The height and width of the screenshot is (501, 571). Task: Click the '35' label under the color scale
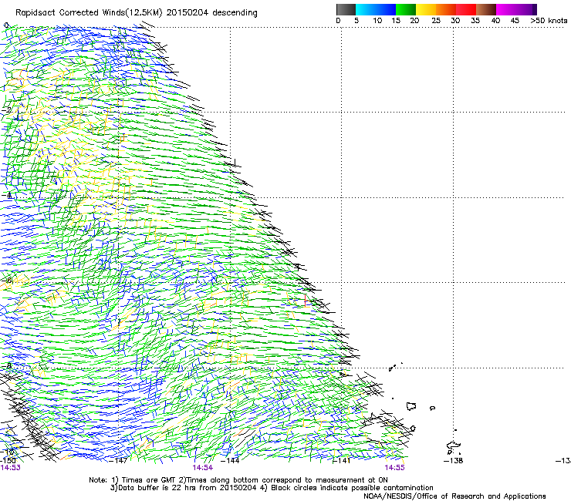click(475, 21)
